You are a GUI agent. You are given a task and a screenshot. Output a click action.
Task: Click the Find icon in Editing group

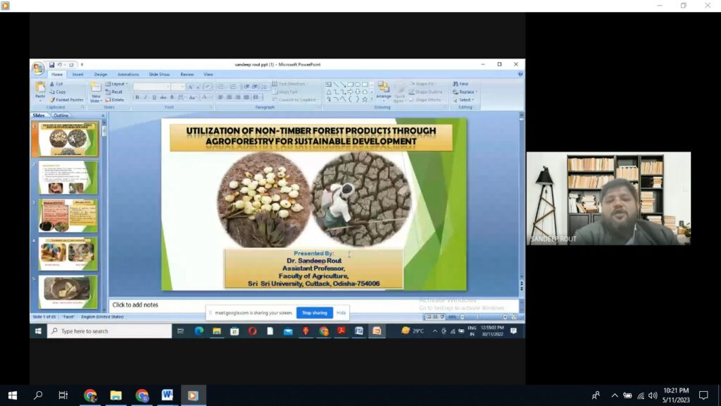click(462, 84)
